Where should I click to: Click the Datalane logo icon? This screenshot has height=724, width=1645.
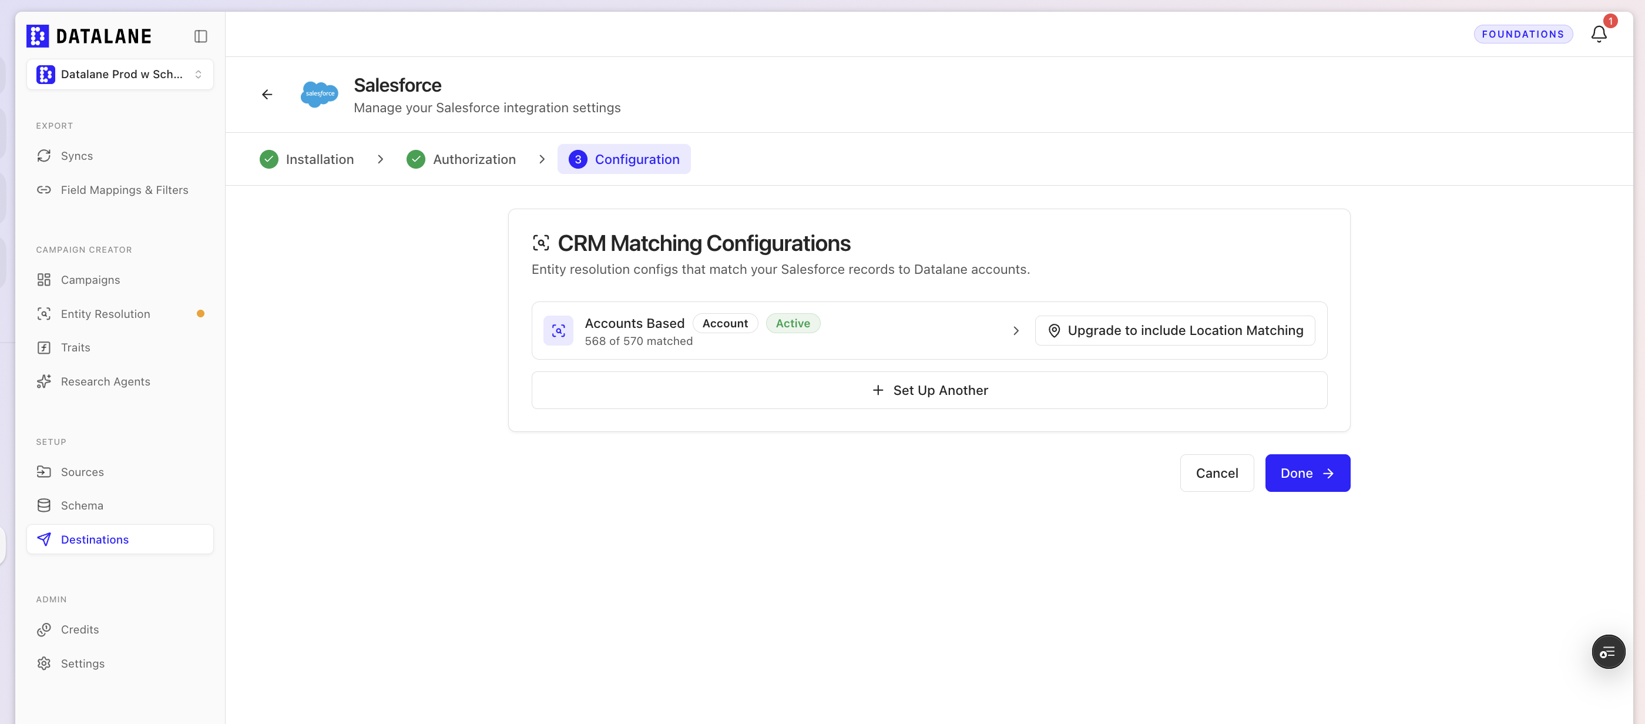tap(38, 36)
